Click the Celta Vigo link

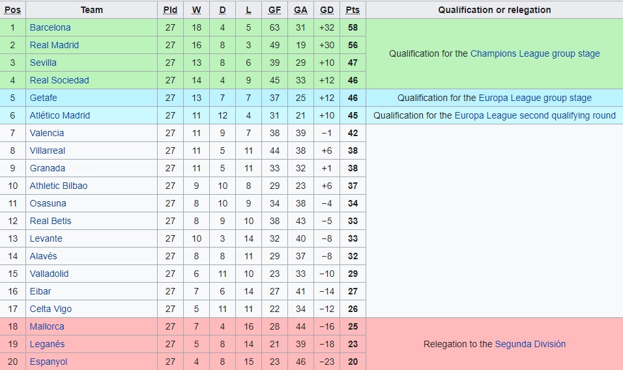51,309
